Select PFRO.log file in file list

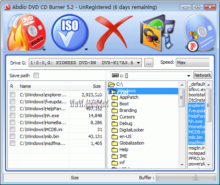(197, 158)
